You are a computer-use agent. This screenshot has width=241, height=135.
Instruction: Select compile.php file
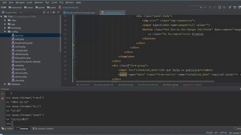click(20, 50)
